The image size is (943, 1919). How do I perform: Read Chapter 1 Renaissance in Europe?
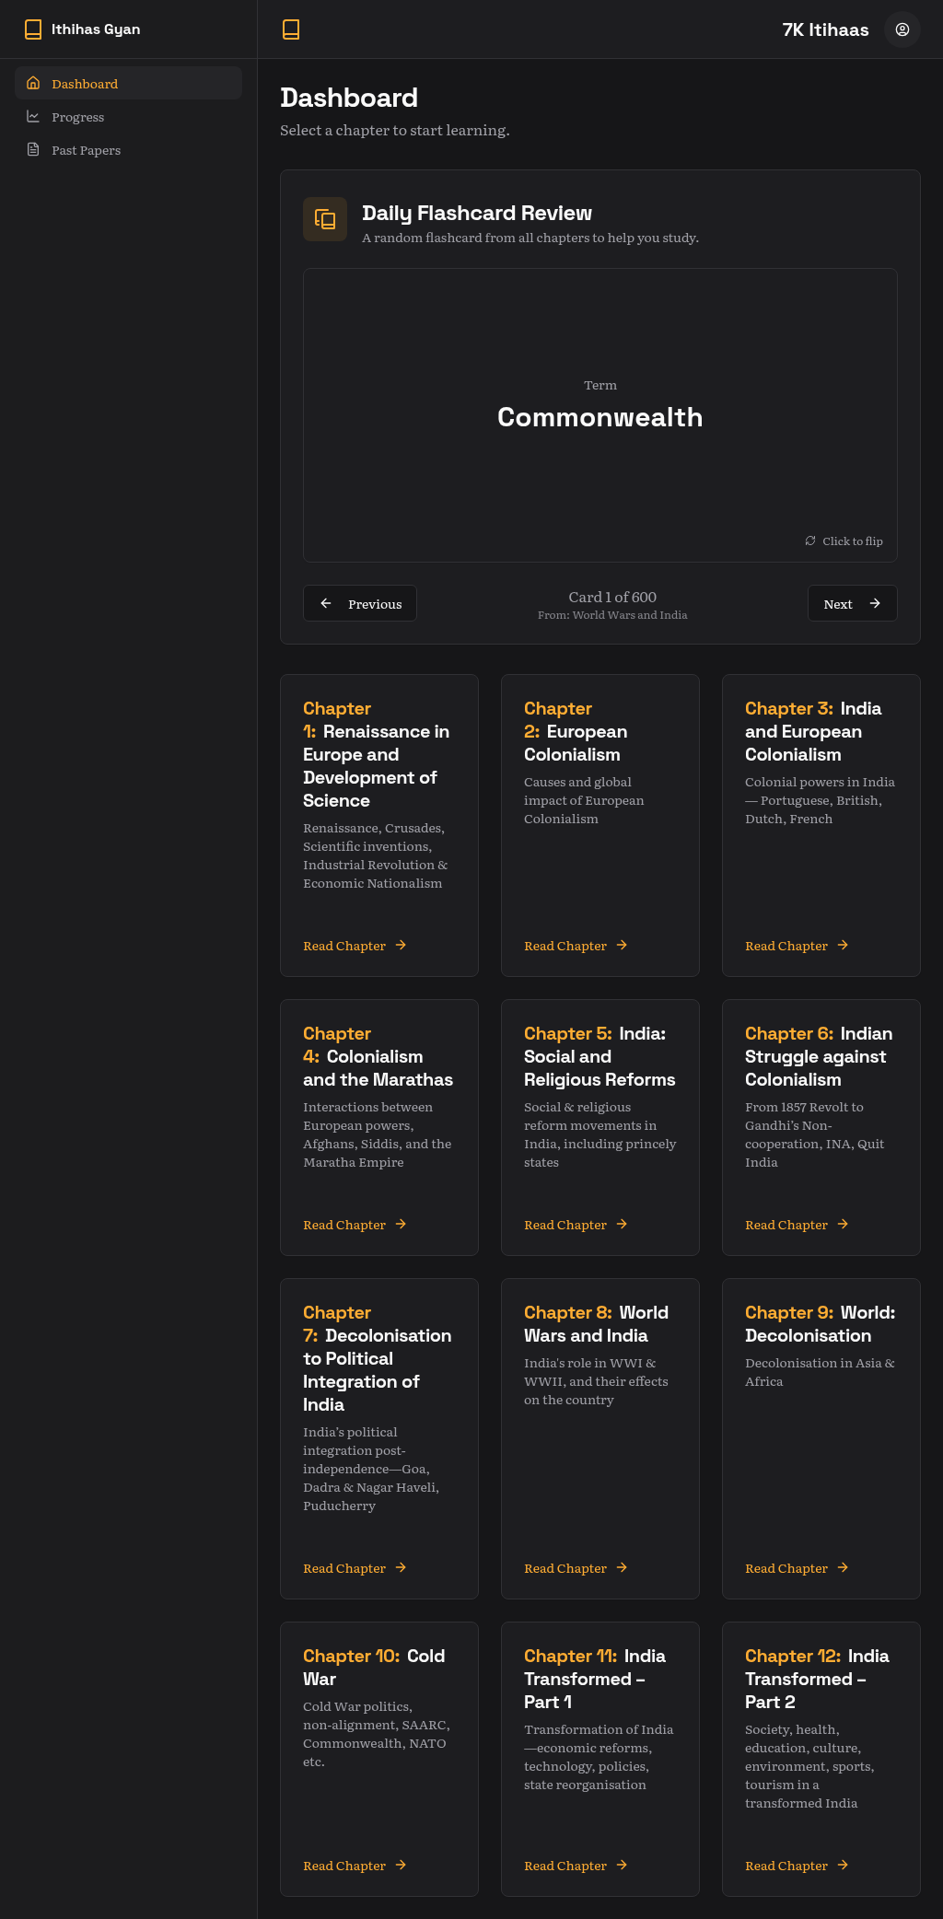click(355, 946)
